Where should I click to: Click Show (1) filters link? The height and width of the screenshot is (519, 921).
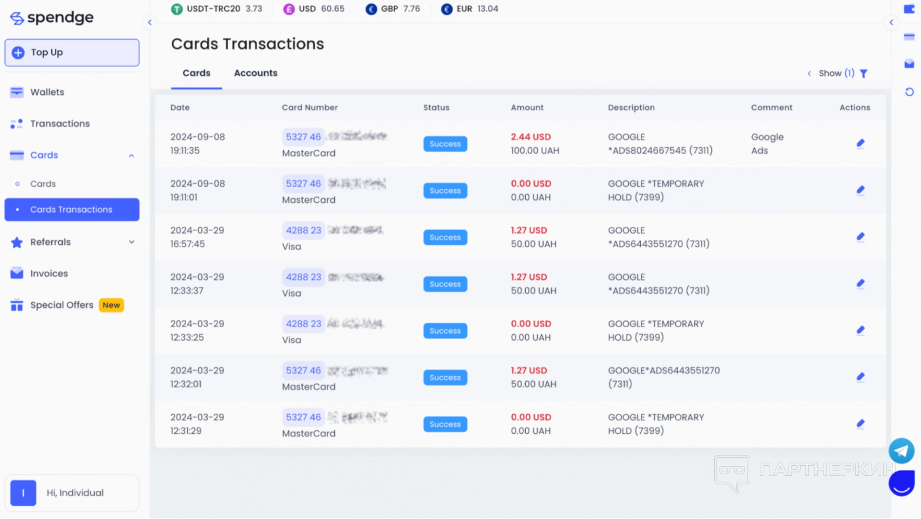coord(836,73)
